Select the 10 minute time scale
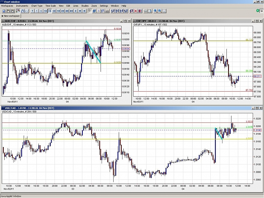This screenshot has width=264, height=198. click(45, 11)
